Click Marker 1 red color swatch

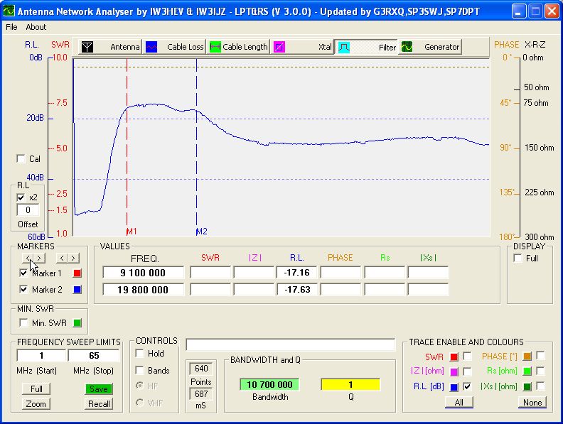(77, 273)
